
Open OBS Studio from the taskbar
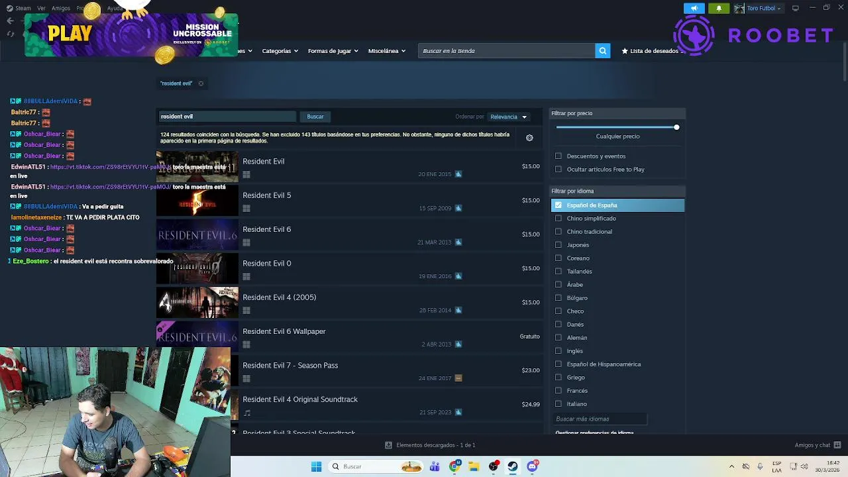[494, 466]
